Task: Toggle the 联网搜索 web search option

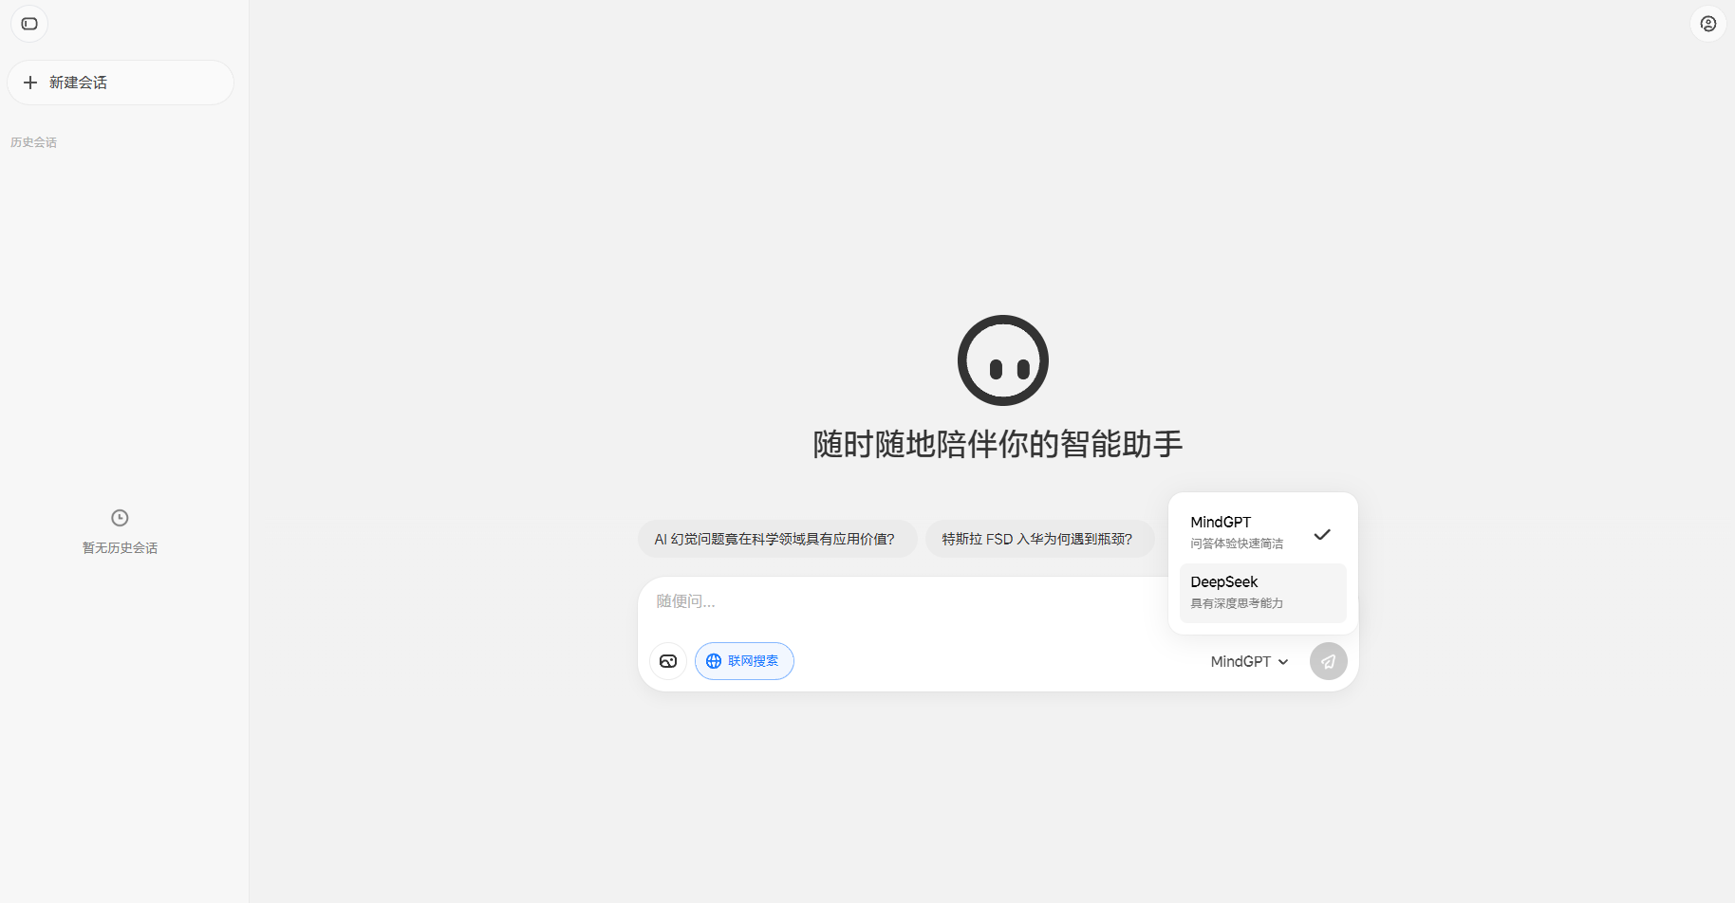Action: 744,661
